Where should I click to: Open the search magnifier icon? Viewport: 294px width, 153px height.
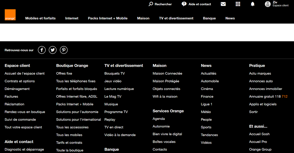(x=151, y=4)
